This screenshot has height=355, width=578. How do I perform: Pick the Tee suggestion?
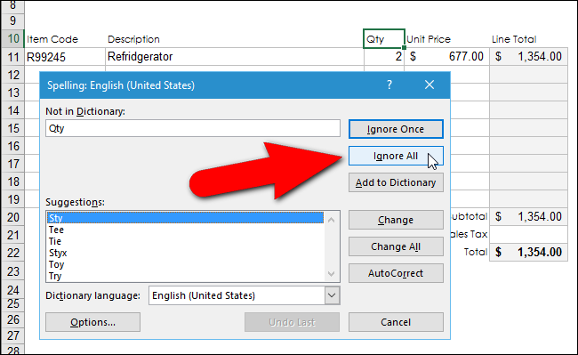[x=56, y=230]
